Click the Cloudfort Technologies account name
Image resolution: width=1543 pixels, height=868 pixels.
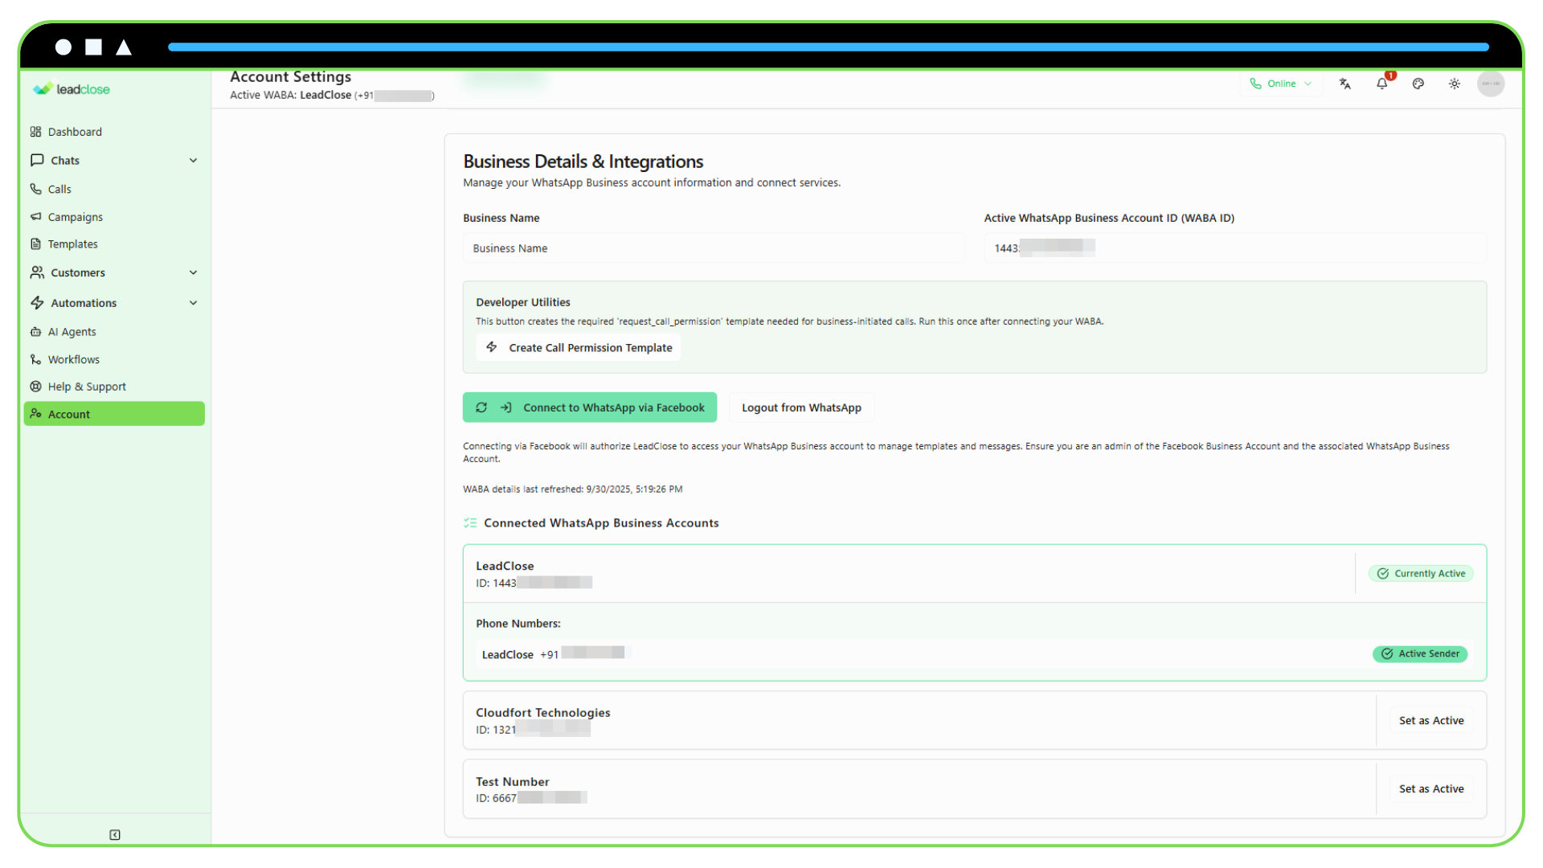click(543, 713)
